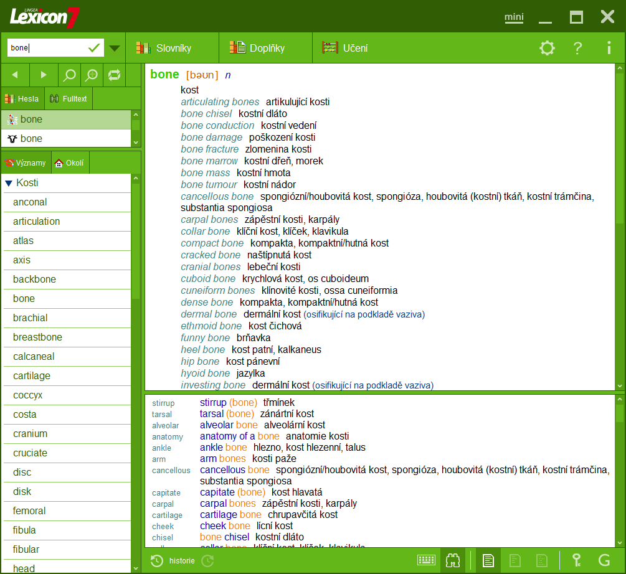This screenshot has height=574, width=626.
Task: Open the historie button
Action: coord(174,561)
